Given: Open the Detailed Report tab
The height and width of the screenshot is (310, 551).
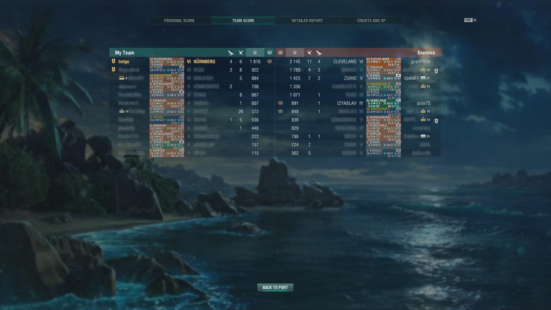Looking at the screenshot, I should [307, 21].
